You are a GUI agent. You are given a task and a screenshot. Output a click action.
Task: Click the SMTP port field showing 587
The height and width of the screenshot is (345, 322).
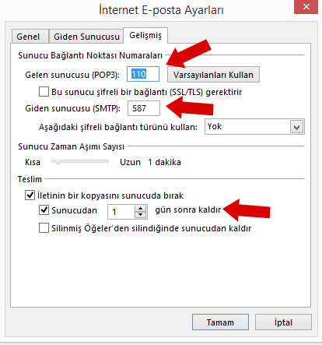tap(144, 108)
